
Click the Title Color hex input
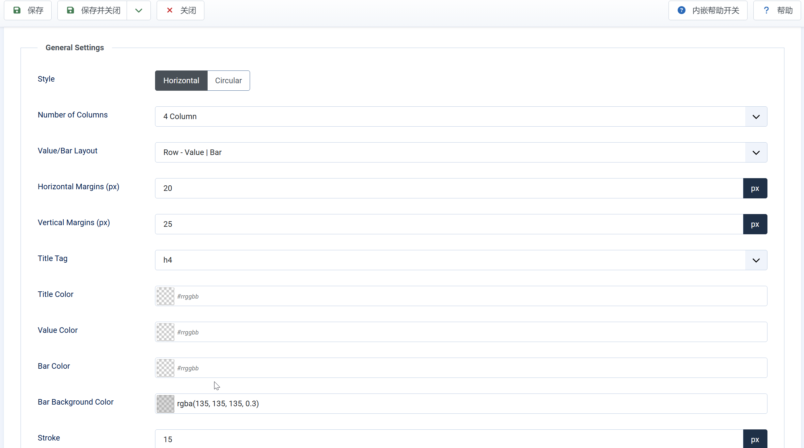click(470, 296)
